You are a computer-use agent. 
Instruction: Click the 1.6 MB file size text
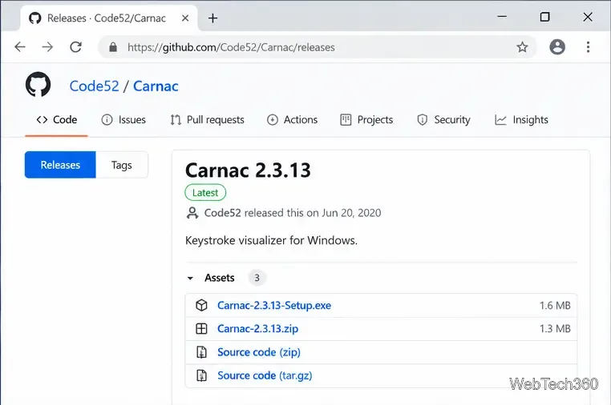[555, 306]
